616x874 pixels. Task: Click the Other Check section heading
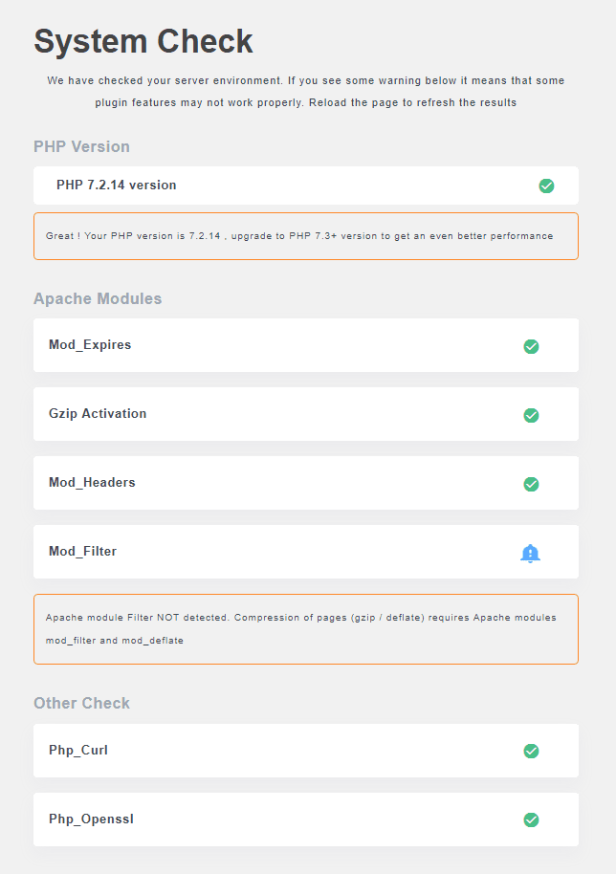81,703
